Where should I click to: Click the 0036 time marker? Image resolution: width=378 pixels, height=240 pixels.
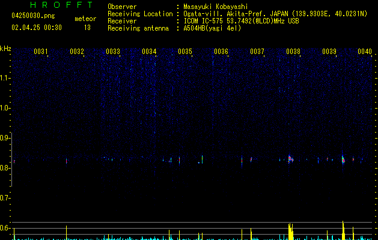[221, 52]
